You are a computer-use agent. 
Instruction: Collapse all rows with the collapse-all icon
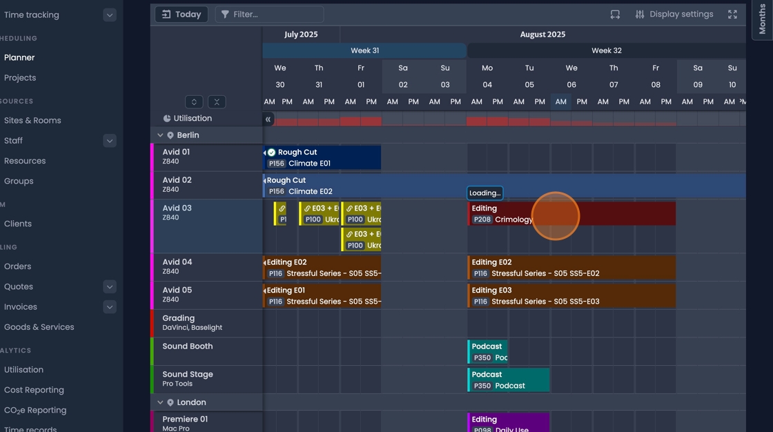(x=217, y=101)
